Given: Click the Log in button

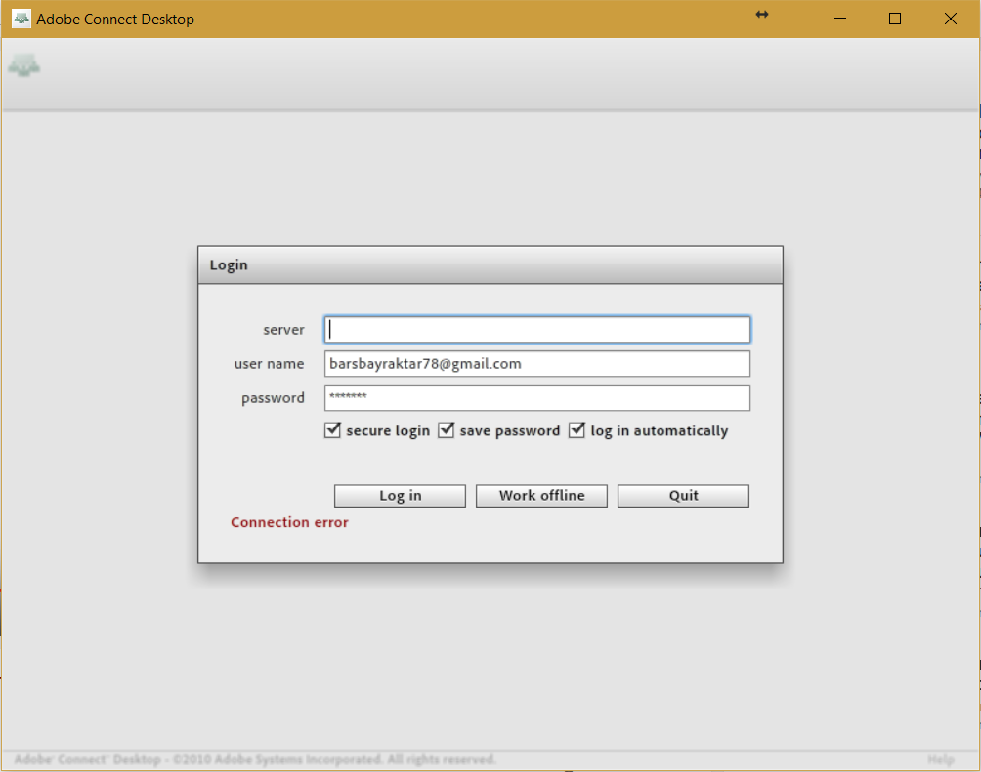Looking at the screenshot, I should tap(400, 496).
